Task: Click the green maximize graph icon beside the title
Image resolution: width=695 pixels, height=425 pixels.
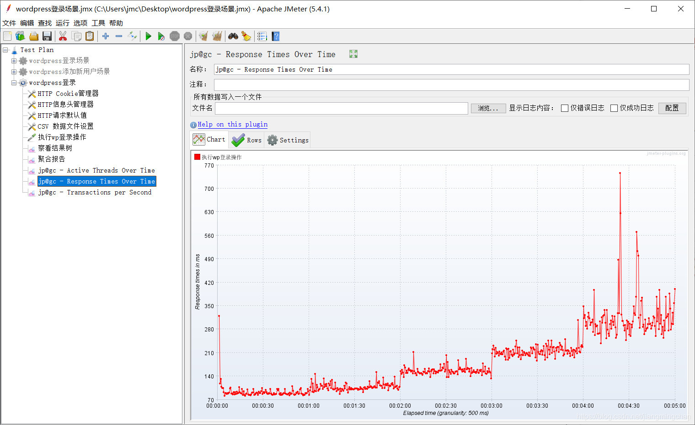Action: tap(353, 54)
